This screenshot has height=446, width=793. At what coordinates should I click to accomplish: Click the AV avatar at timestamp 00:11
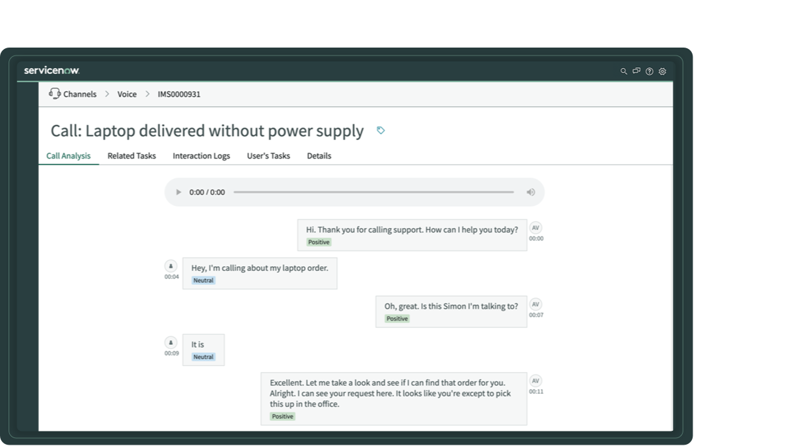tap(537, 381)
